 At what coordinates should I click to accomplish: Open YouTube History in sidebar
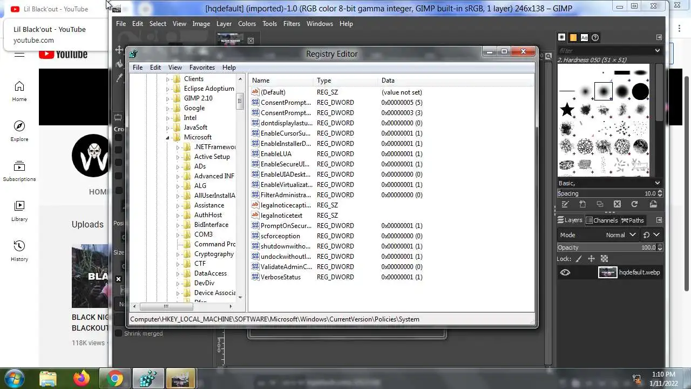click(19, 251)
